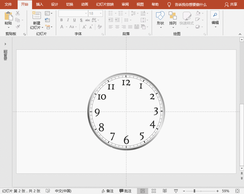Switch to Slide Sorter view
The width and height of the screenshot is (244, 194).
[x=154, y=191]
